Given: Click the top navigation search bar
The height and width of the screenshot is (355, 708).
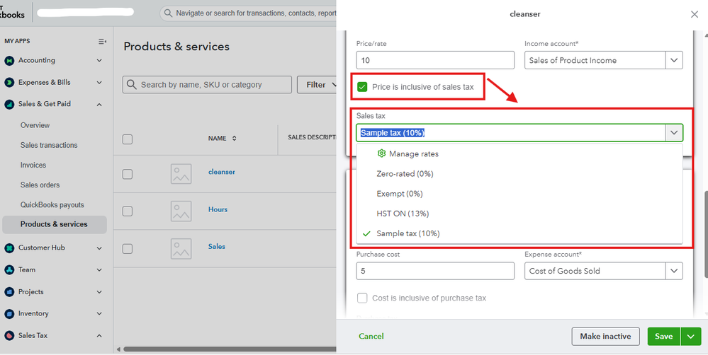Looking at the screenshot, I should (x=248, y=13).
